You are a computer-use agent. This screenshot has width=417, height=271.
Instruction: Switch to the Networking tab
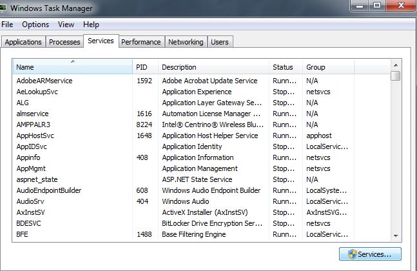tap(186, 42)
